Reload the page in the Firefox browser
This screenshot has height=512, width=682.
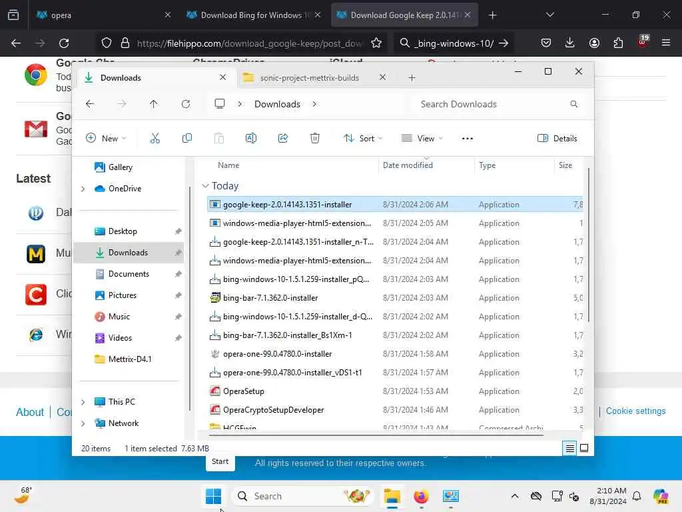64,43
